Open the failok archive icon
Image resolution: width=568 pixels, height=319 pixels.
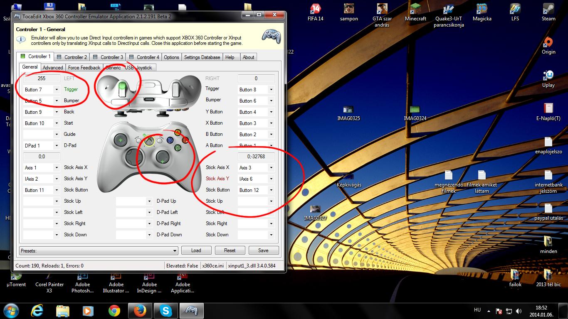(515, 278)
